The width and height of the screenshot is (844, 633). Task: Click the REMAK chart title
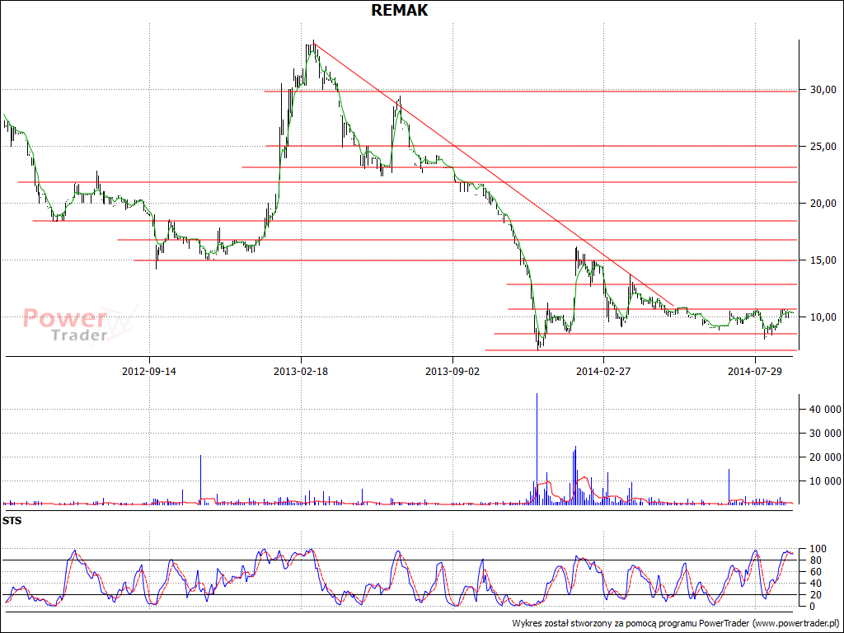(x=400, y=10)
